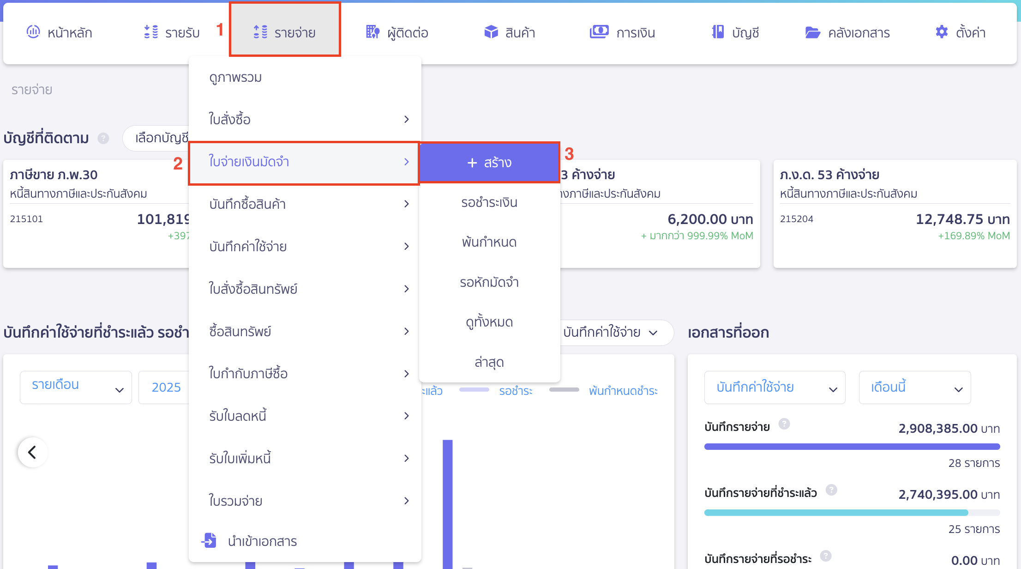
Task: Open the หน้าหลัก menu tab
Action: [60, 32]
